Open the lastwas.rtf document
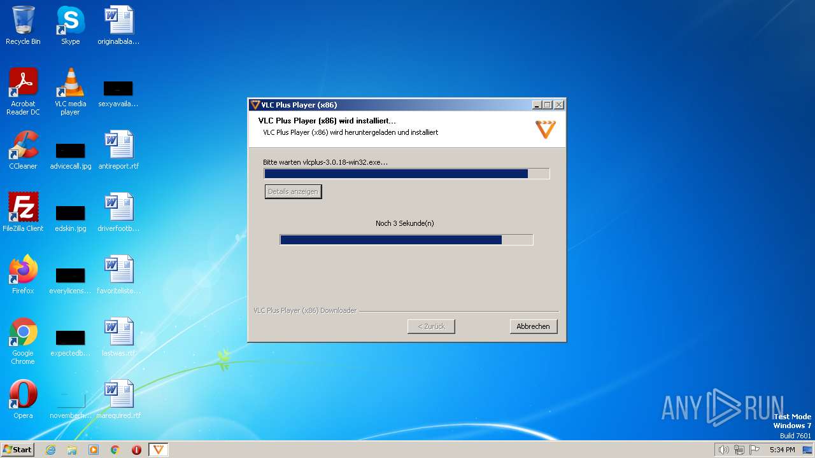This screenshot has width=815, height=458. point(118,337)
